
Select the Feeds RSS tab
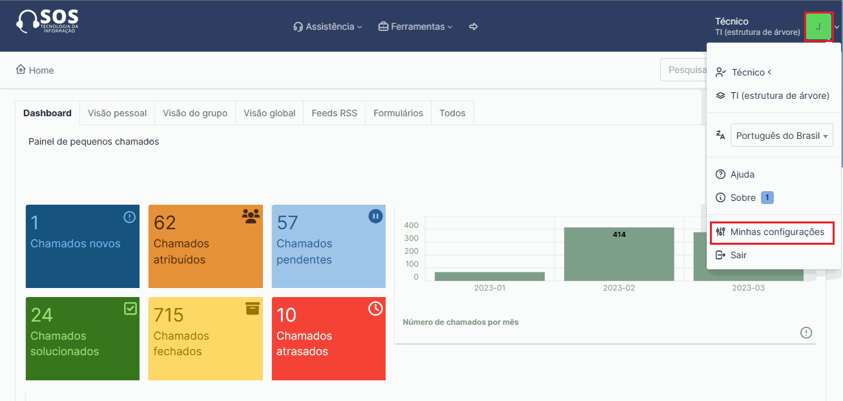pos(334,113)
